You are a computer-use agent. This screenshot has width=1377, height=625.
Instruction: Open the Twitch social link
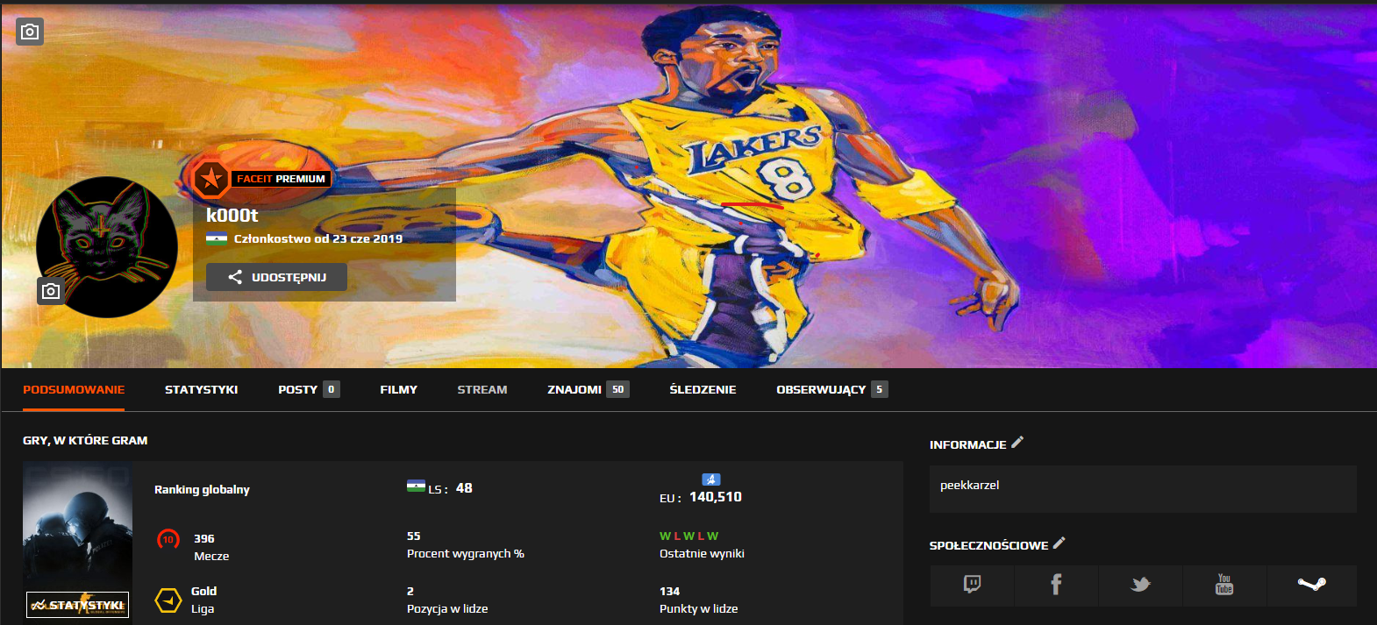point(972,585)
